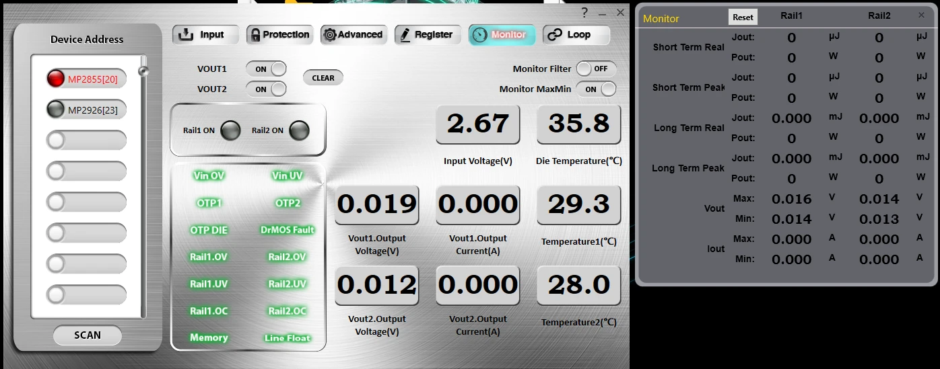Screen dimensions: 940x369
Task: Click the Rail1.OV indicator
Action: point(209,257)
